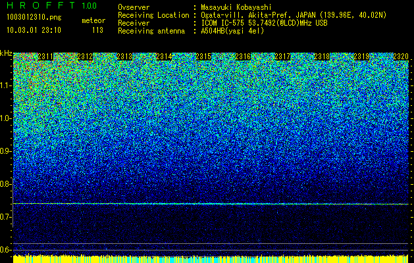
Task: Click the kHz axis unit label
Action: pyautogui.click(x=6, y=53)
